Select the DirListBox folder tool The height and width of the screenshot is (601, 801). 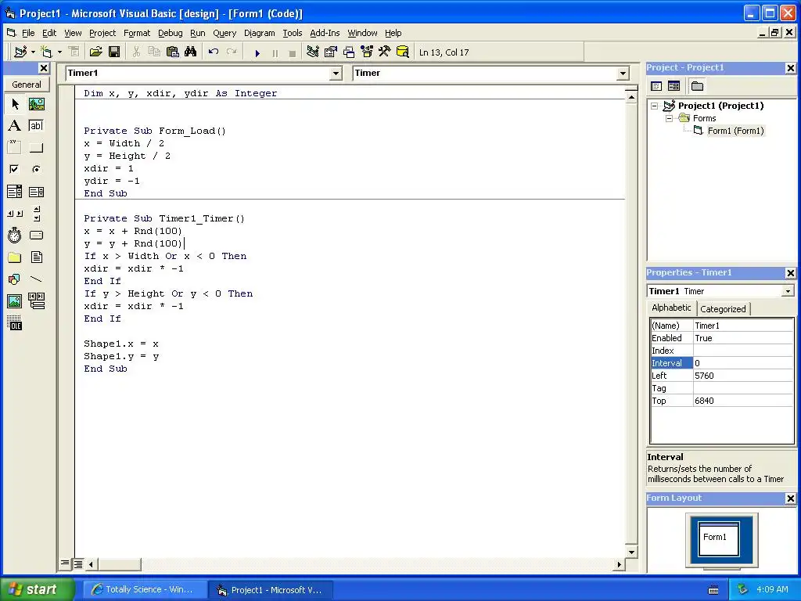[15, 257]
